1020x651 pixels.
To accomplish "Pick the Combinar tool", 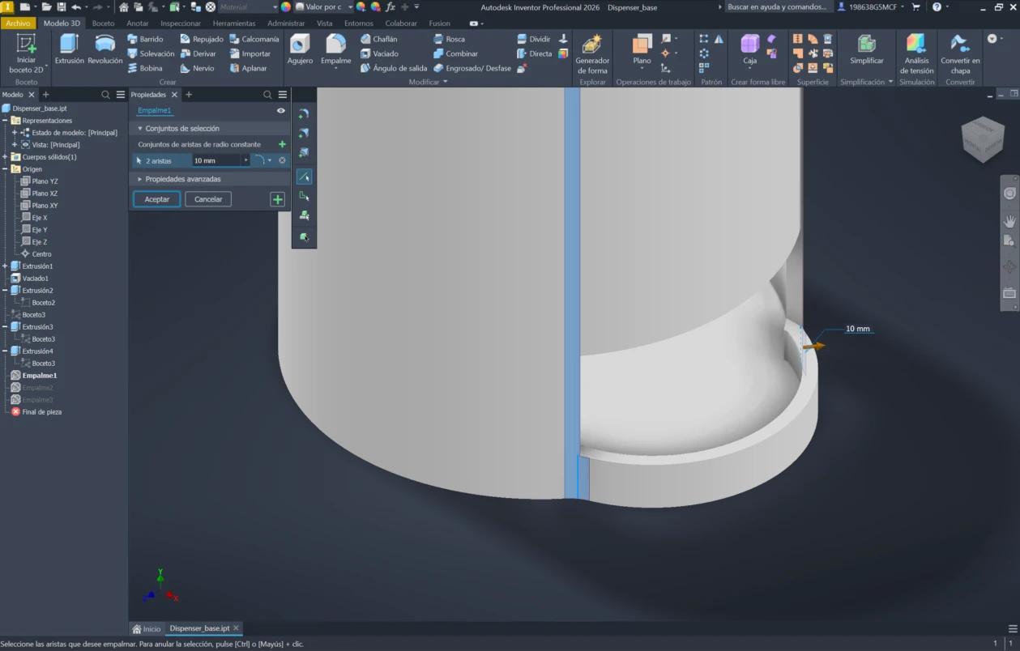I will click(455, 53).
